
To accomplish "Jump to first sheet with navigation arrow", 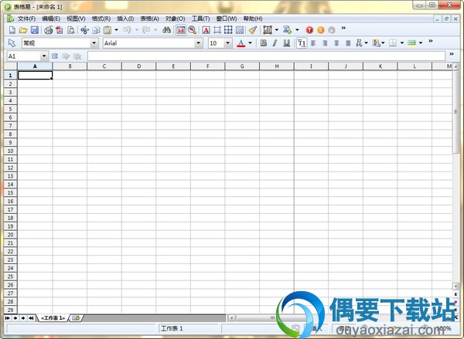I will [8, 318].
